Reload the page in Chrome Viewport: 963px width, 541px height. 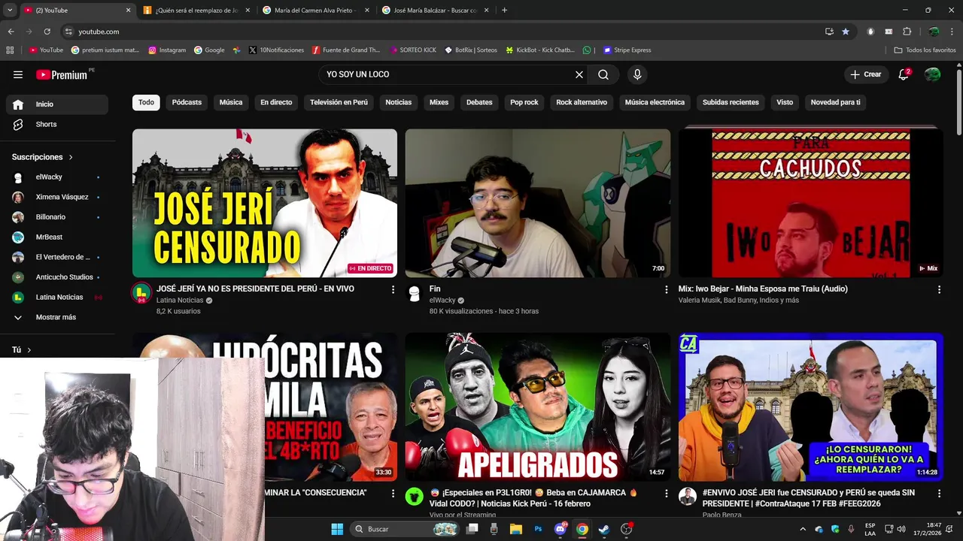pos(47,32)
